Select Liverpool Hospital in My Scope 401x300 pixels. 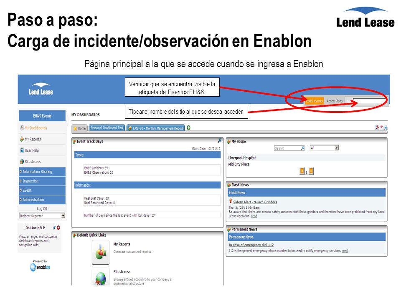click(x=242, y=157)
